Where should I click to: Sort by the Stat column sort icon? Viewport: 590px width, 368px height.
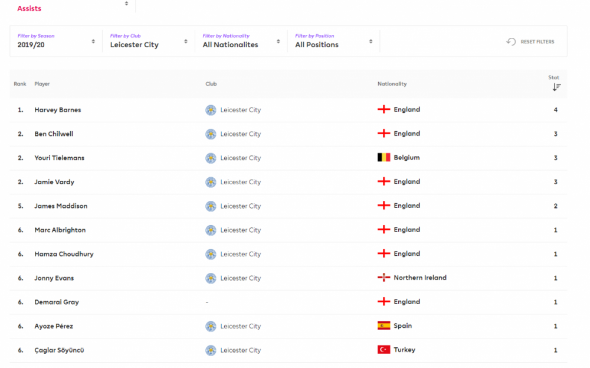click(x=556, y=87)
